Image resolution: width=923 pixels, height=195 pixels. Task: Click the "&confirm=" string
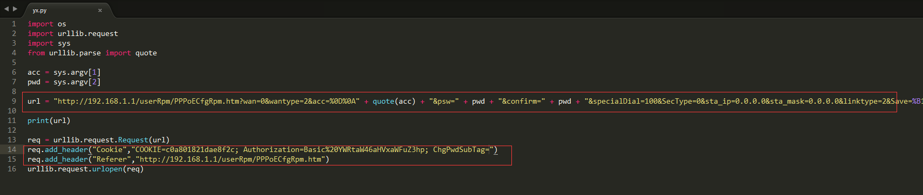pyautogui.click(x=522, y=101)
